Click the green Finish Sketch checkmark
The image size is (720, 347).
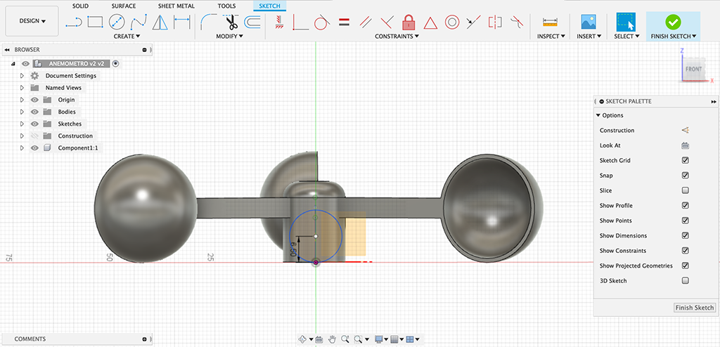pyautogui.click(x=673, y=22)
